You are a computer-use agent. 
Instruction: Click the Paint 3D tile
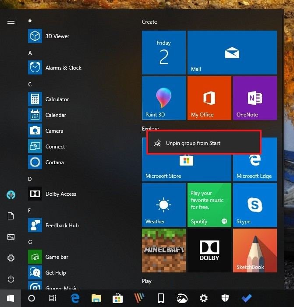[164, 98]
